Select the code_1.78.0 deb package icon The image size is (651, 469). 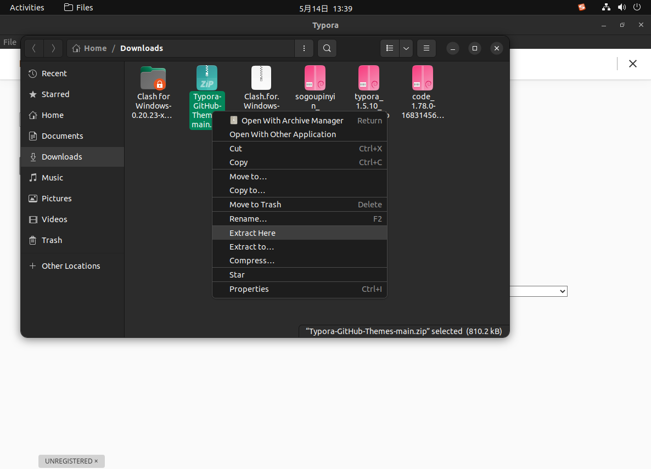point(423,78)
